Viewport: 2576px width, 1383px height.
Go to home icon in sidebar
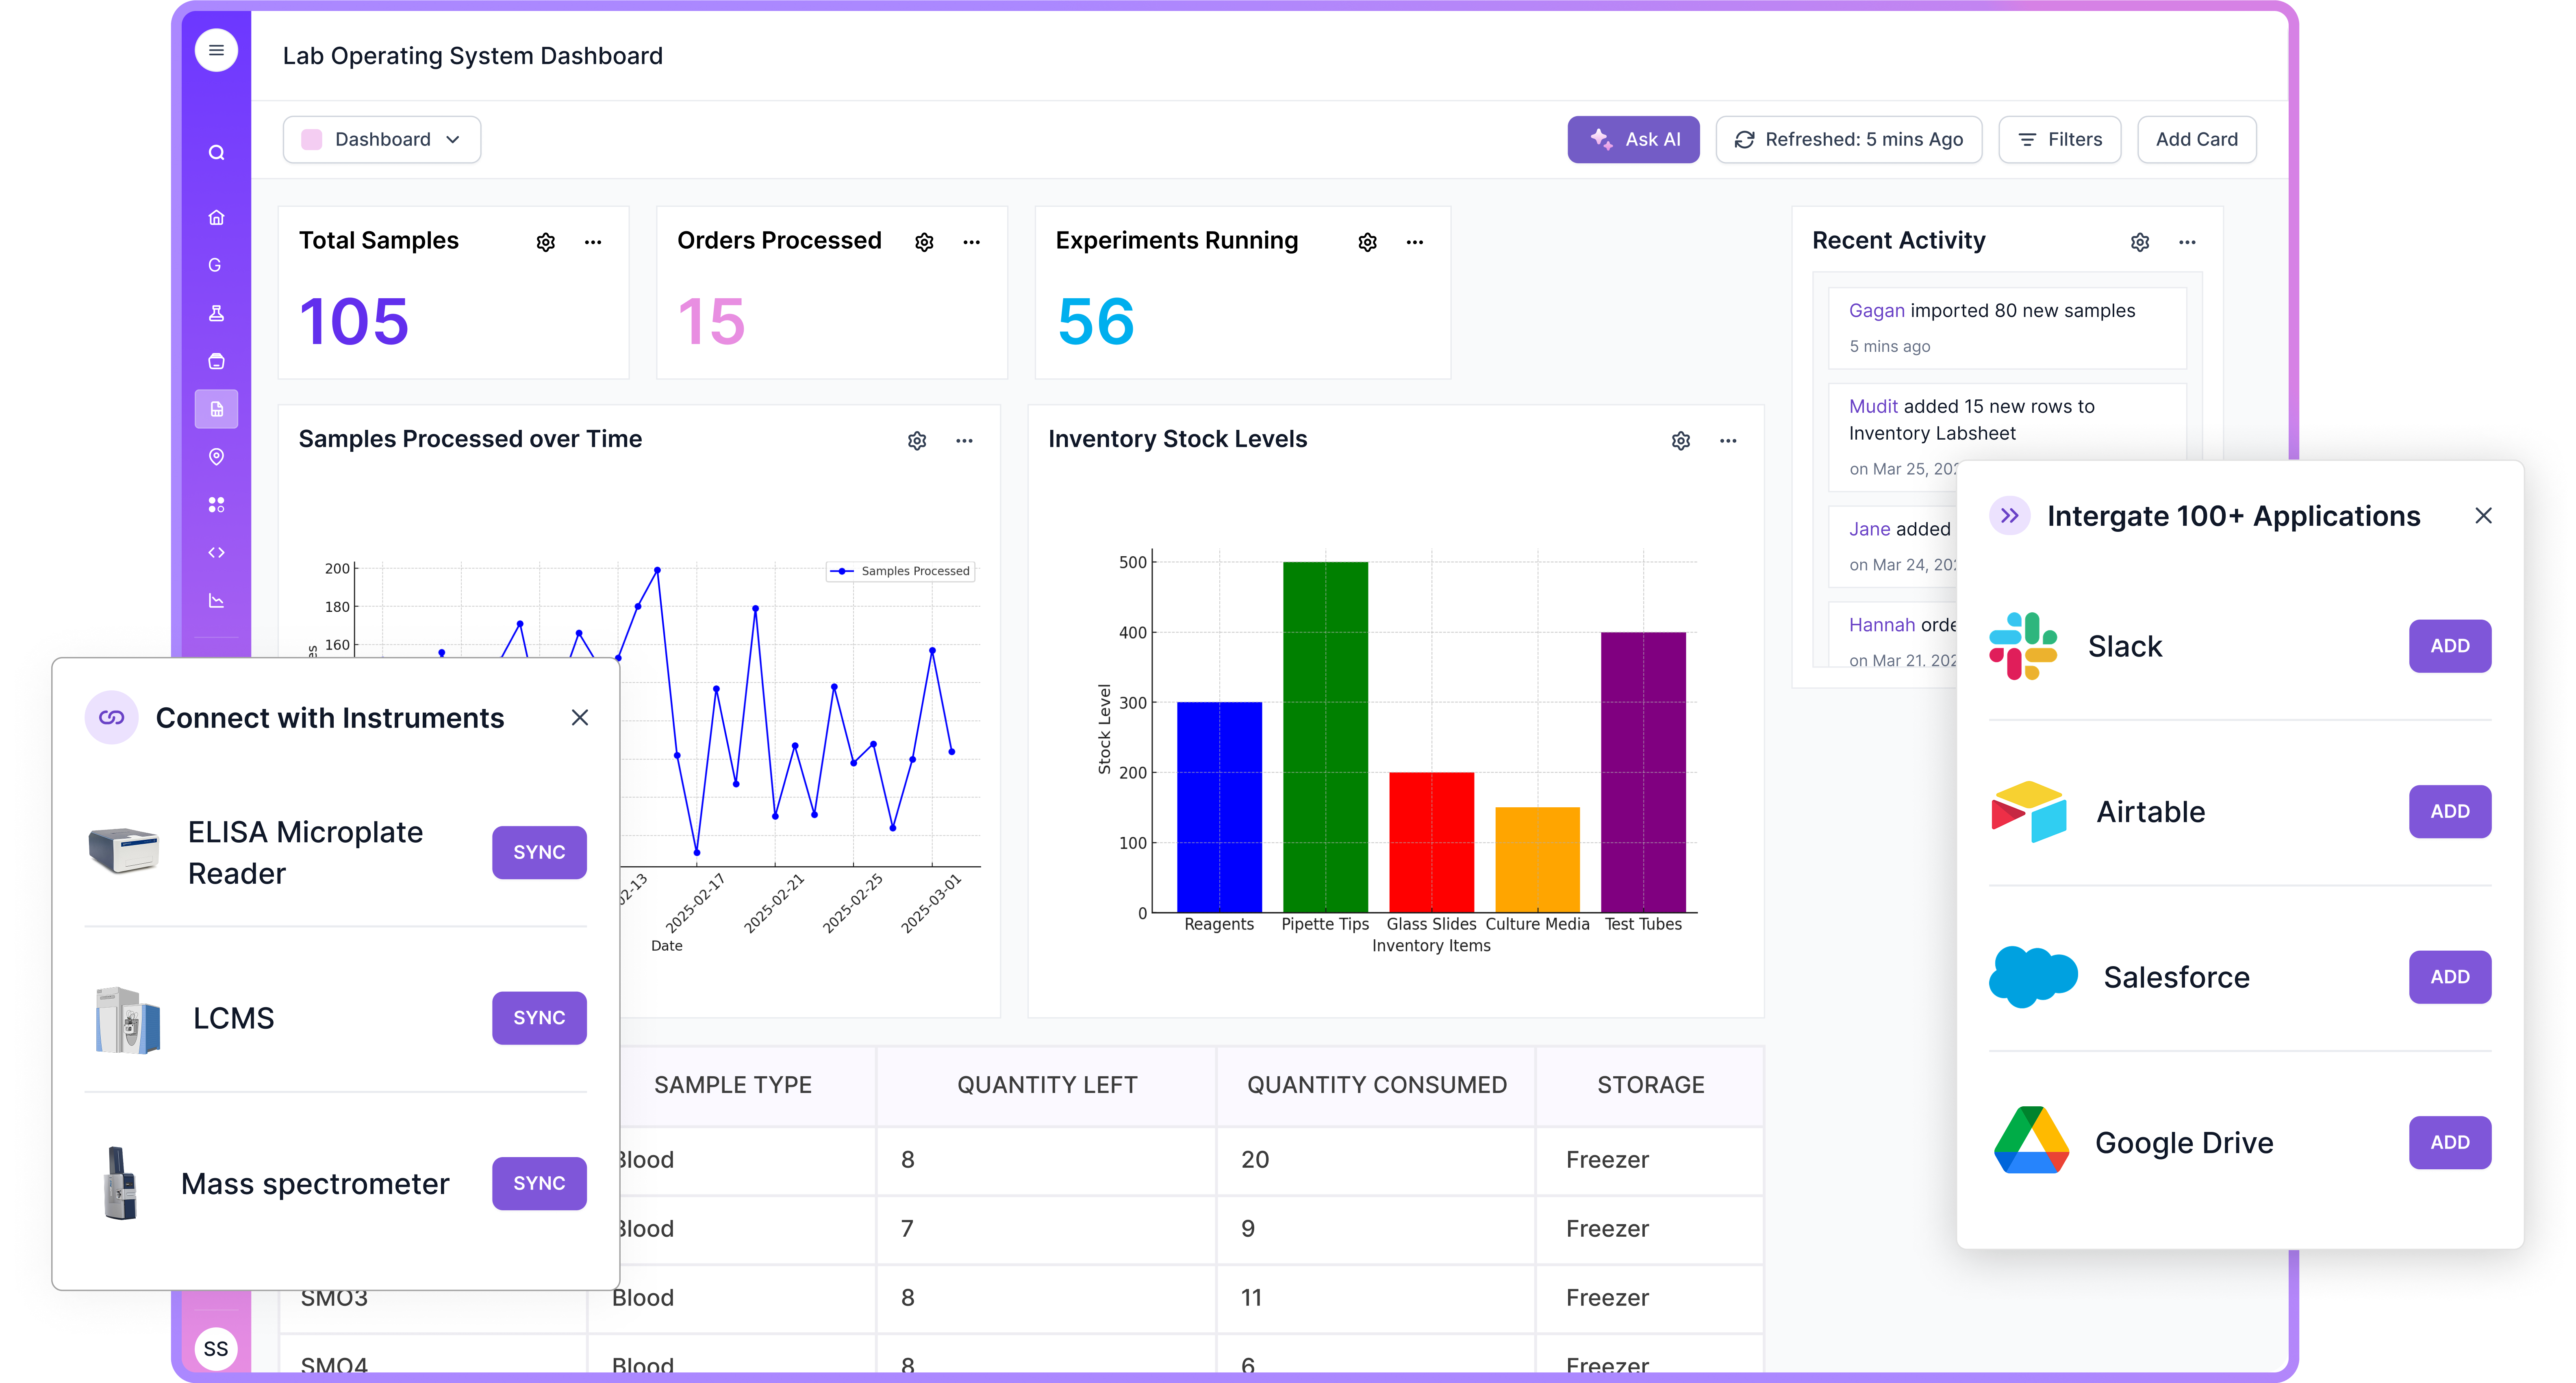pos(216,218)
